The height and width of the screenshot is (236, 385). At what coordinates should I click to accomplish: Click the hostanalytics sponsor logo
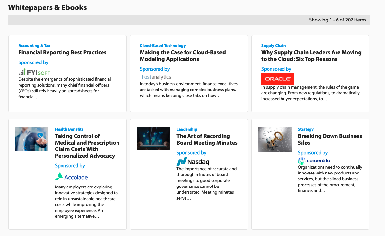click(156, 77)
